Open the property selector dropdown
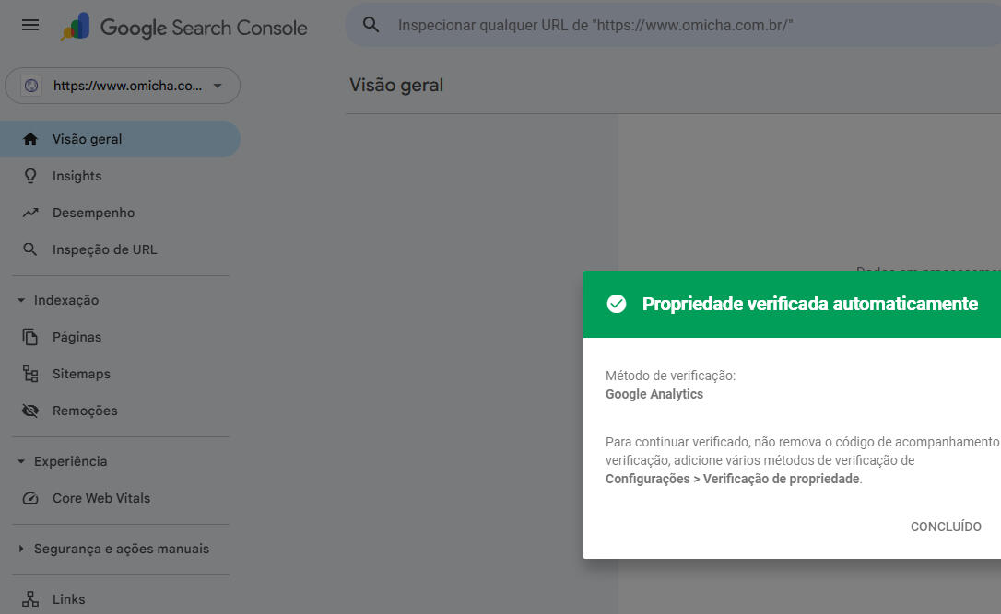 tap(122, 85)
